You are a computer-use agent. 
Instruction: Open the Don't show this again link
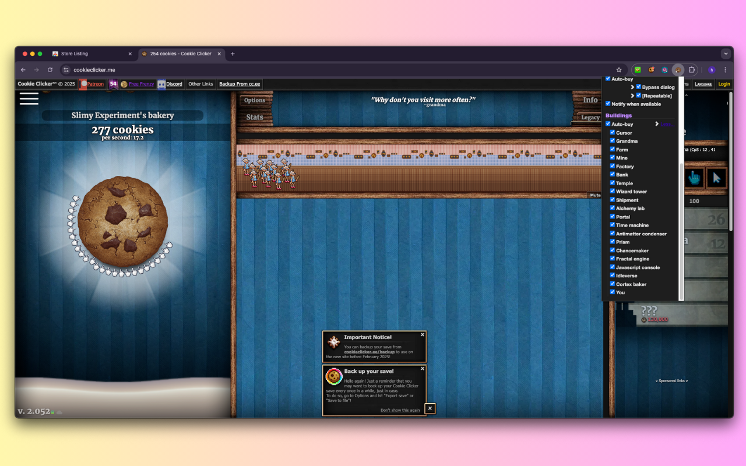click(x=400, y=410)
